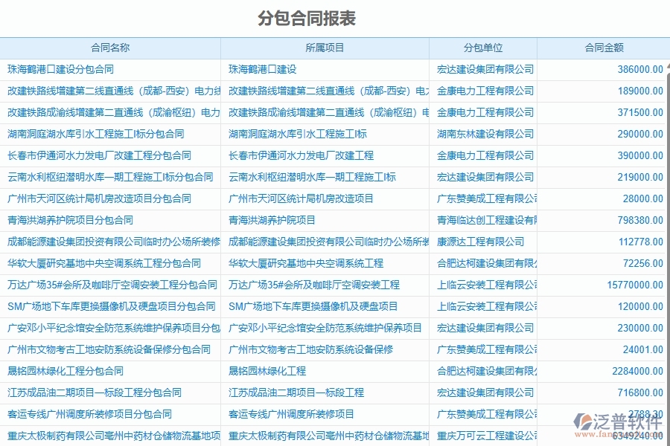This screenshot has width=670, height=446.
Task: Select the 金康电力工程有限公司 subcontractor entry
Action: (484, 91)
